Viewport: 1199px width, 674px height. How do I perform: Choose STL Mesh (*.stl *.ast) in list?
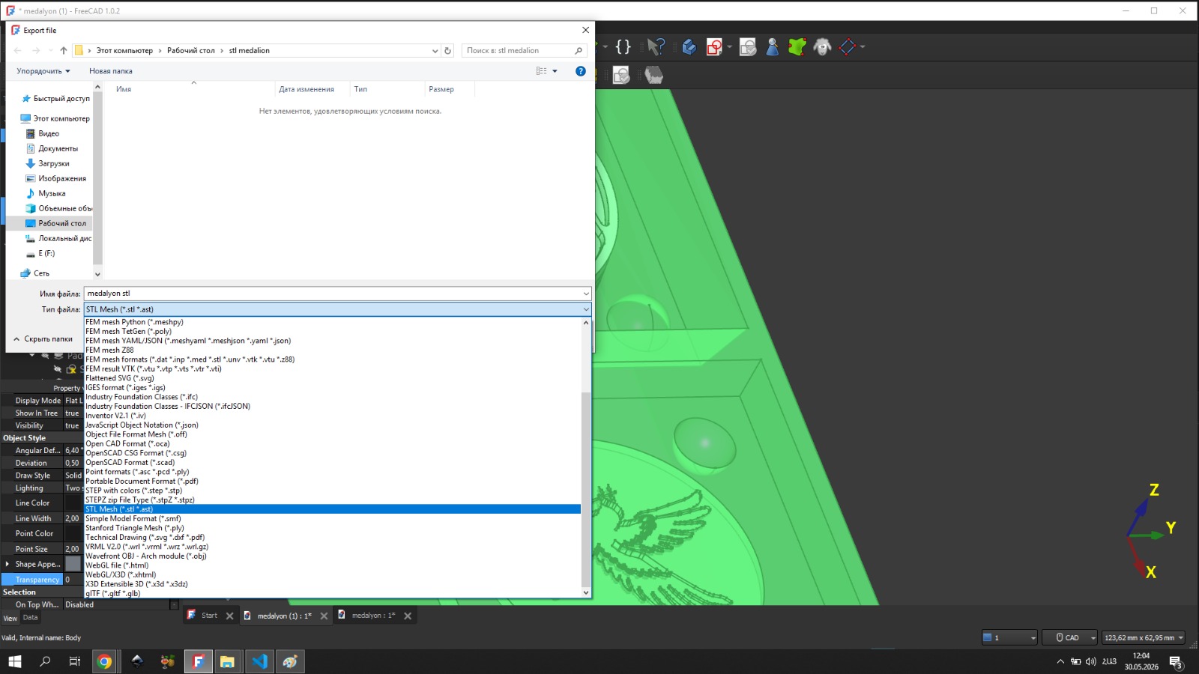click(x=332, y=509)
